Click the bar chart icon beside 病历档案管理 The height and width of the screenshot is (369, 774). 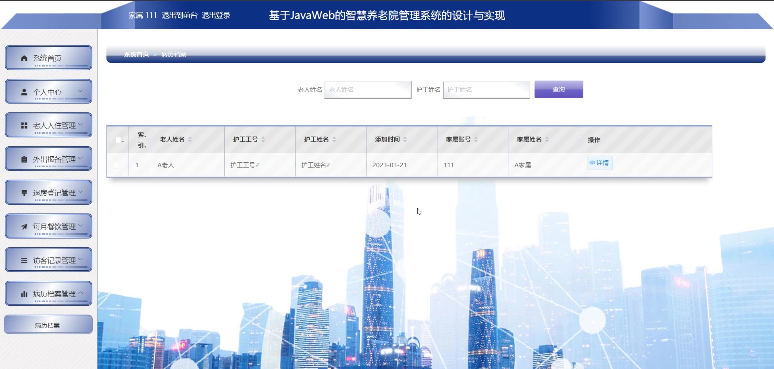point(24,294)
